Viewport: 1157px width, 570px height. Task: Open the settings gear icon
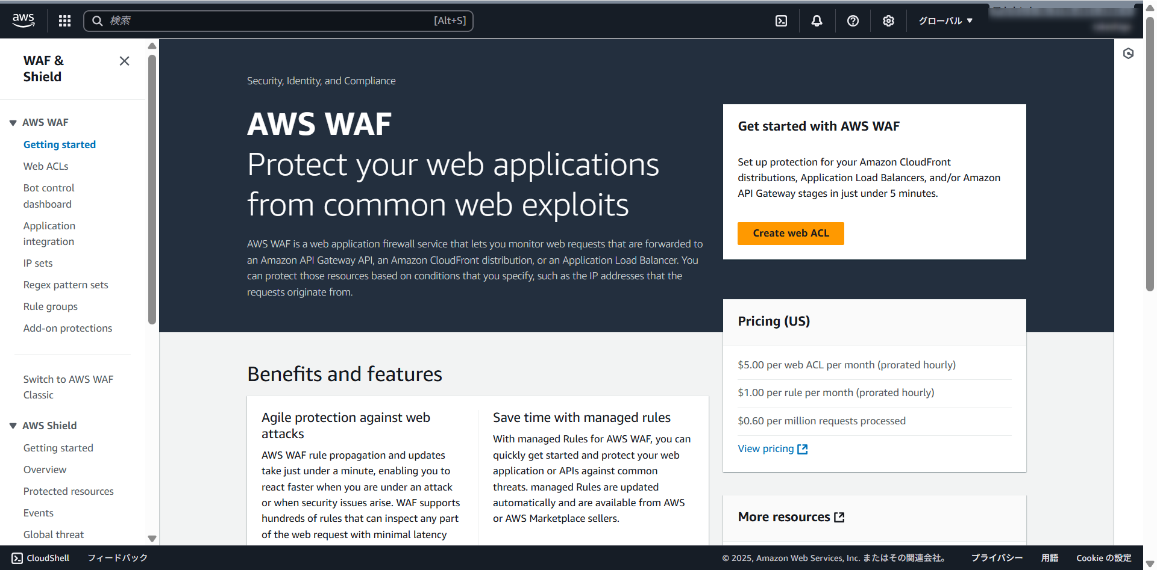[888, 21]
